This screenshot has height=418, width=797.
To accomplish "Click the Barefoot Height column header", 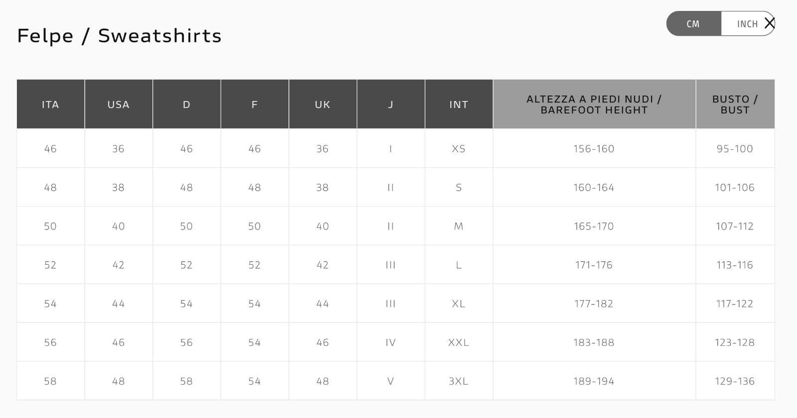I will point(594,104).
